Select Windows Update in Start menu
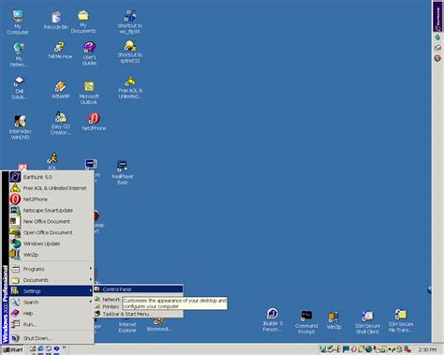 (x=52, y=244)
